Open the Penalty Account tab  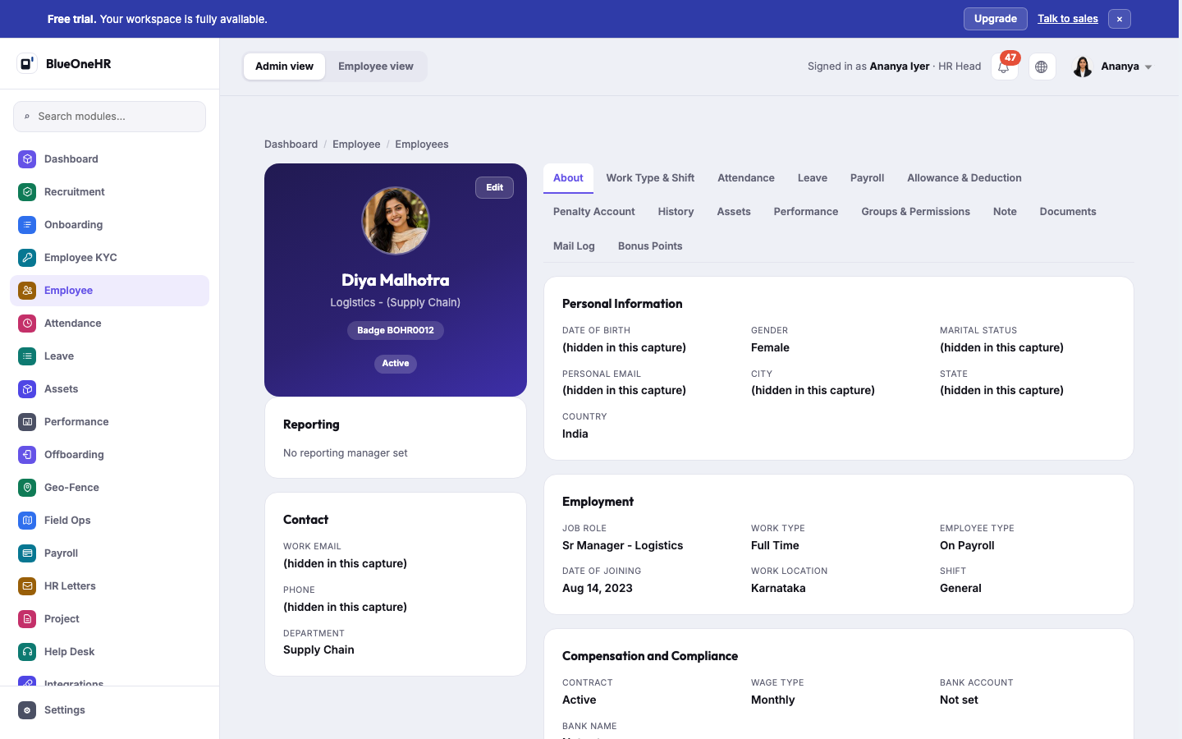point(594,212)
